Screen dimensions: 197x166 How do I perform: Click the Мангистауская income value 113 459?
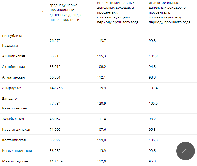[x=56, y=161]
